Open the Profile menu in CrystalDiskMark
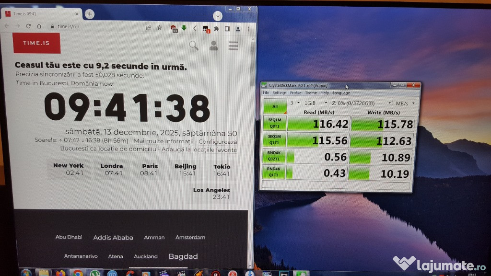This screenshot has height=276, width=491. point(295,92)
